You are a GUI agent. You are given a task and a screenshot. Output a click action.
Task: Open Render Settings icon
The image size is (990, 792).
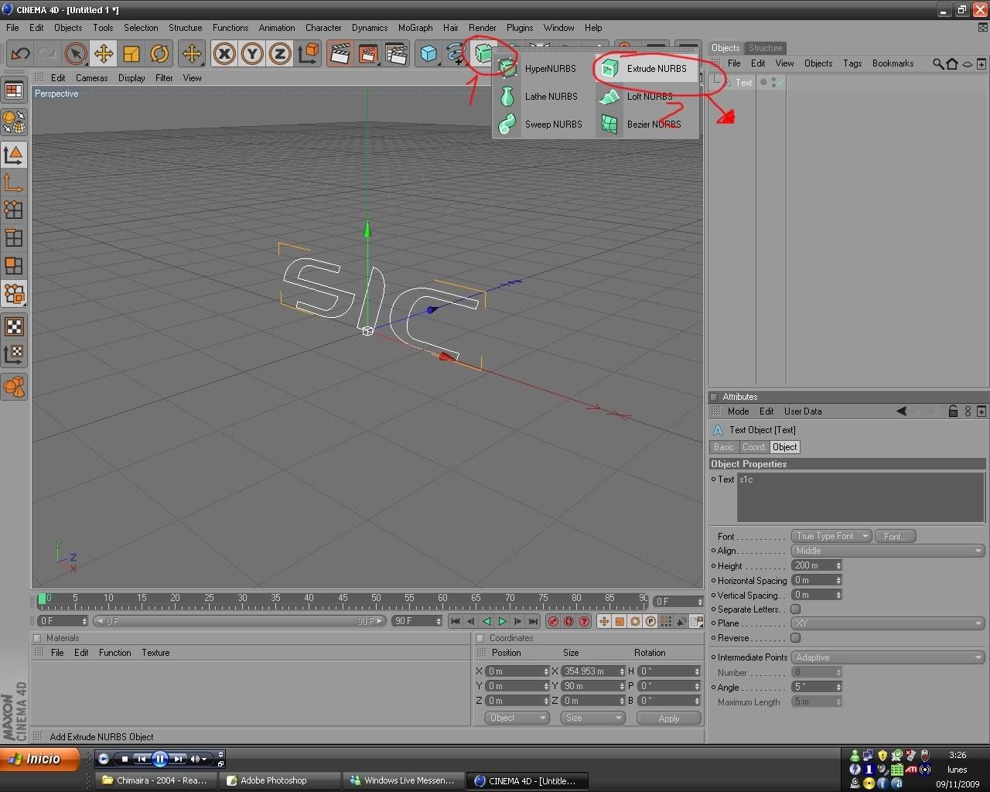(396, 53)
